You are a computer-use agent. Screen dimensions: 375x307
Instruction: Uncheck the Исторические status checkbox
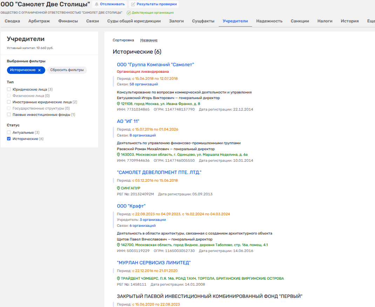[x=9, y=139]
